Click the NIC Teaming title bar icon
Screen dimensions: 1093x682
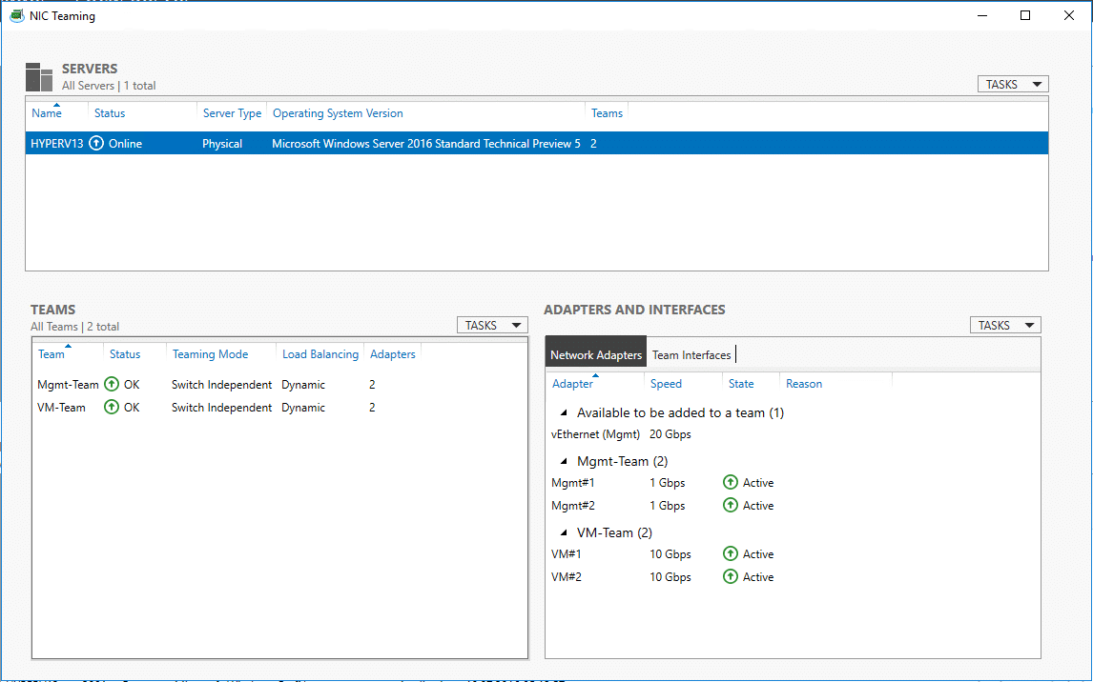tap(17, 15)
